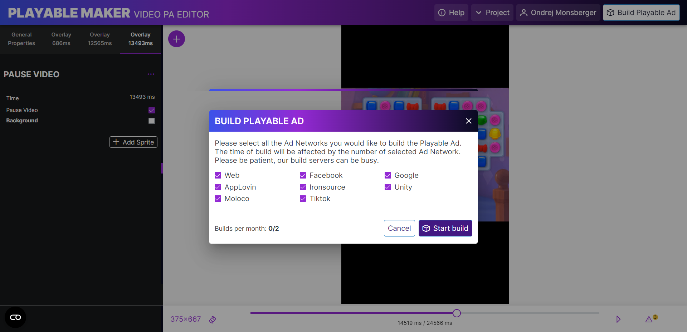Click Start build

(x=445, y=228)
